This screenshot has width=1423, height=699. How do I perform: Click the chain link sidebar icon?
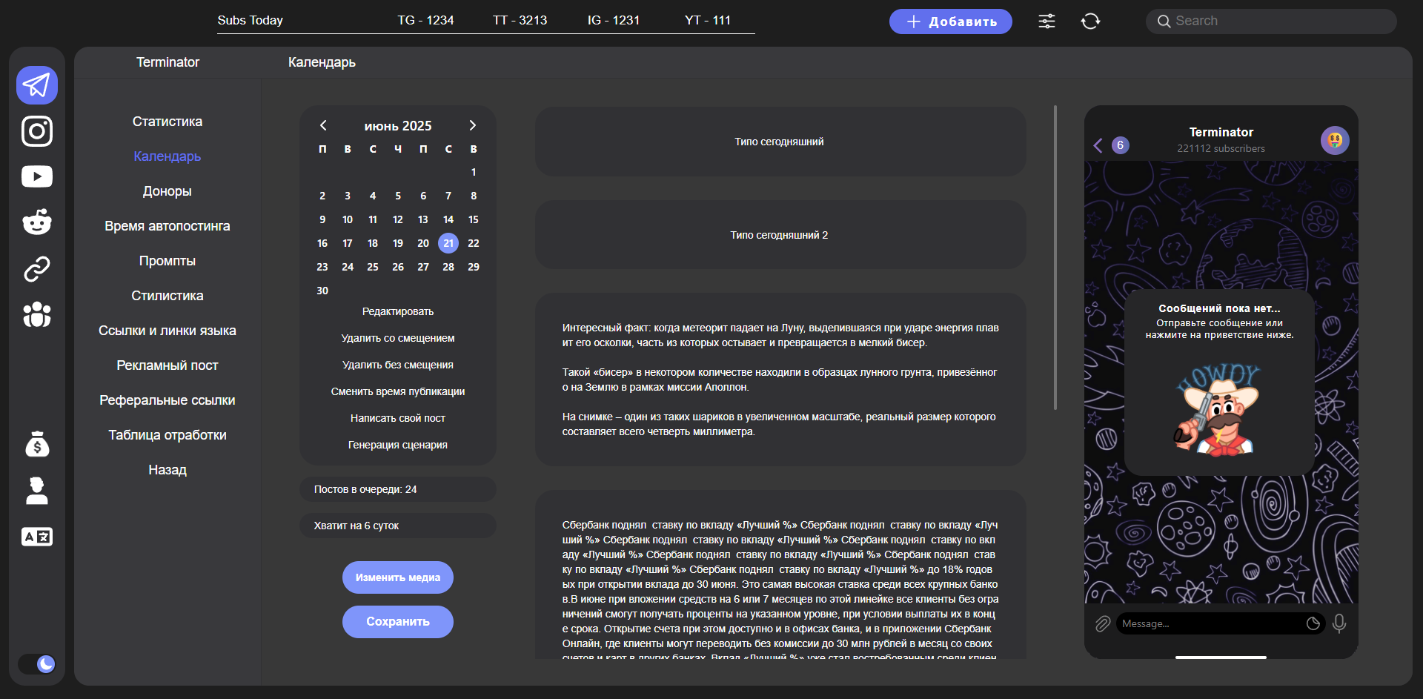(37, 268)
